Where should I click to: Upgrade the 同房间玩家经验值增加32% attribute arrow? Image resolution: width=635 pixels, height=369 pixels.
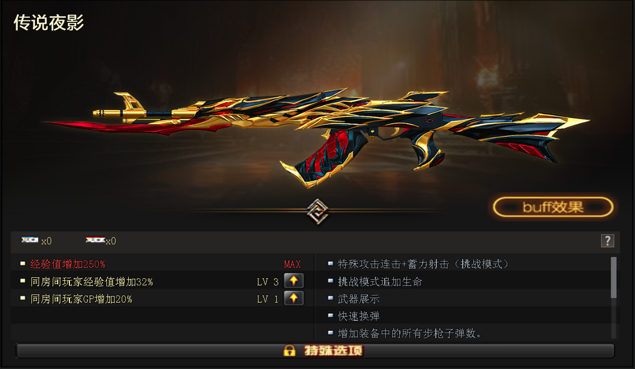(293, 281)
